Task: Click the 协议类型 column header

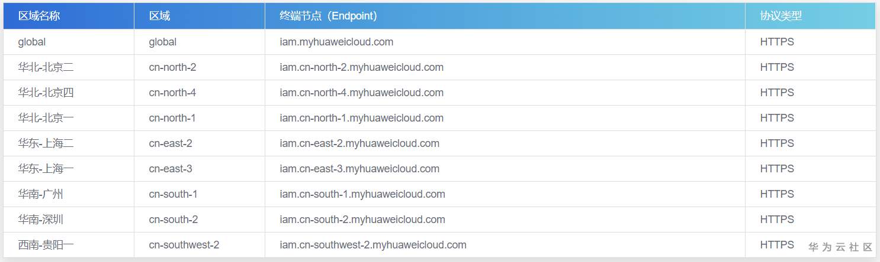Action: [781, 16]
